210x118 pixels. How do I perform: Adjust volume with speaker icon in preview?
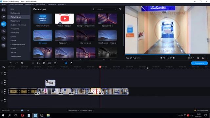pyautogui.click(x=198, y=58)
